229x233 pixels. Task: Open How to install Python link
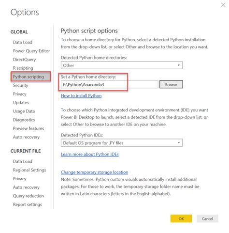pos(81,96)
